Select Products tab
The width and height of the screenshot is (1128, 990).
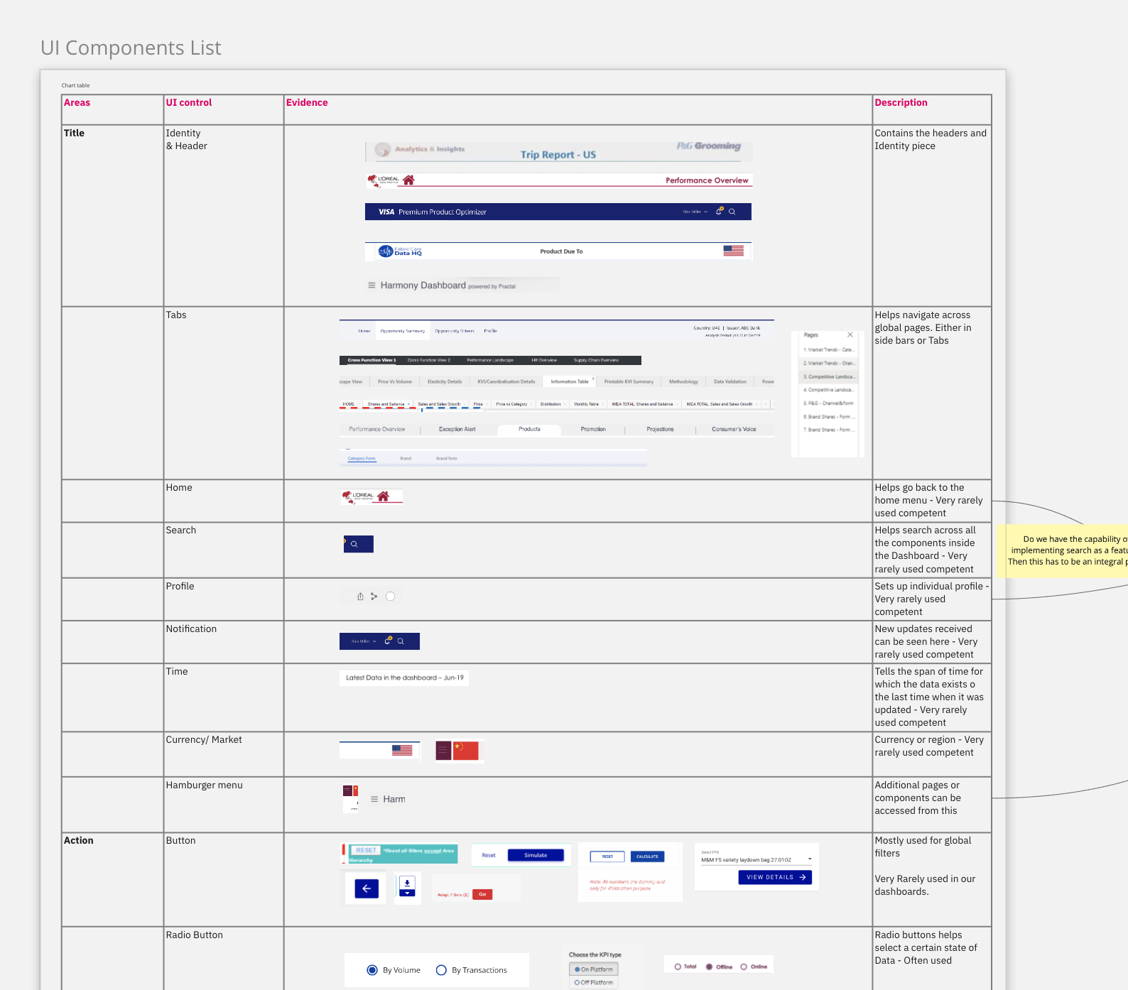tap(529, 430)
